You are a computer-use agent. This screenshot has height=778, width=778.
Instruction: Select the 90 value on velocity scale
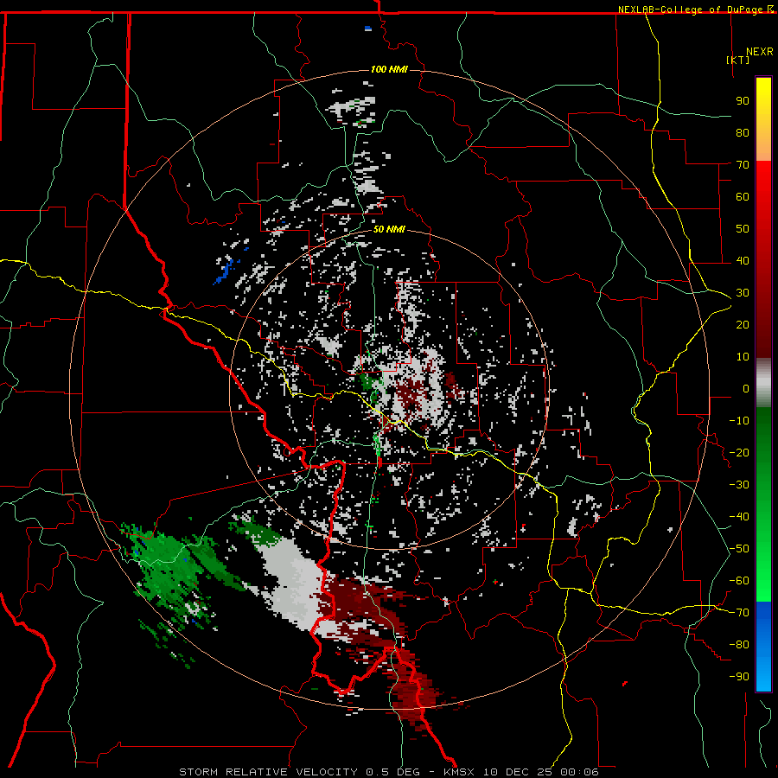pyautogui.click(x=743, y=101)
